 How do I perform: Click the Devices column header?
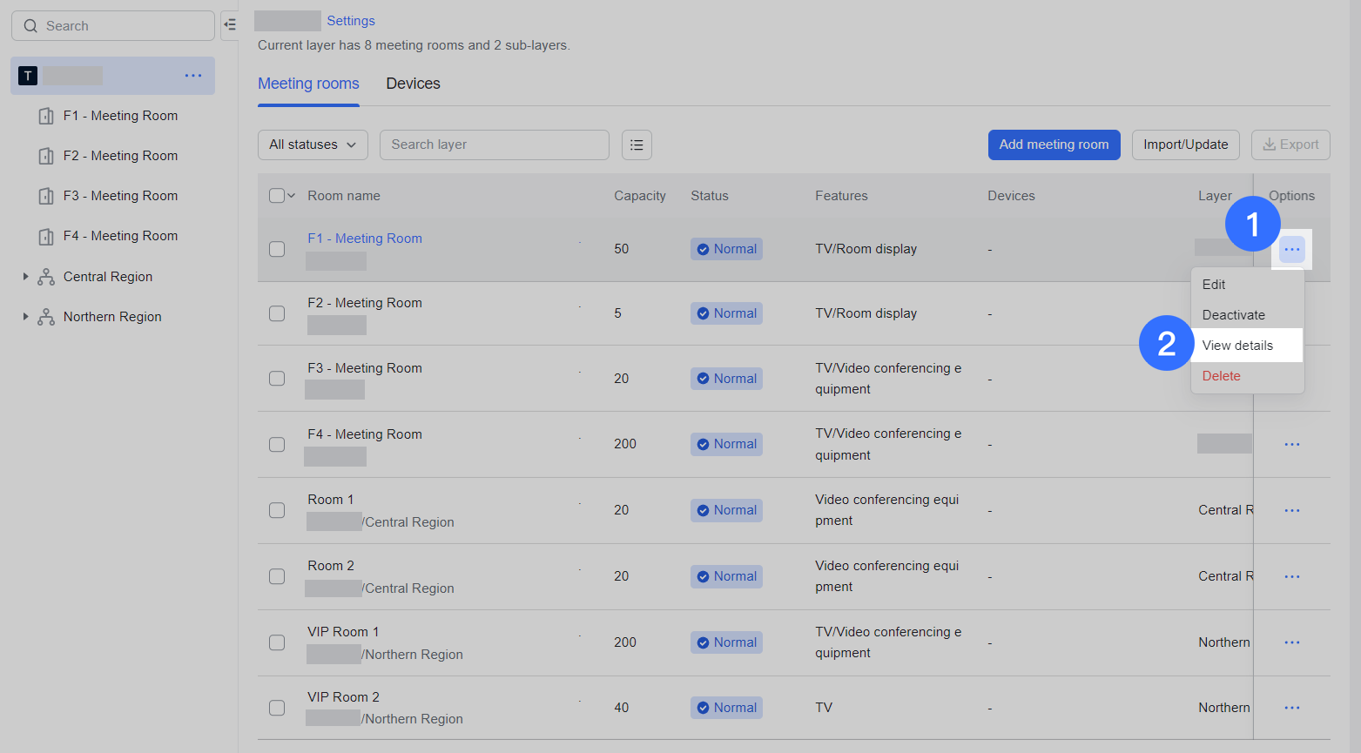pos(1011,196)
